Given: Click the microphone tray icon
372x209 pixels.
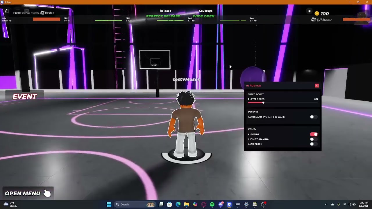Looking at the screenshot, I should coord(339,204).
